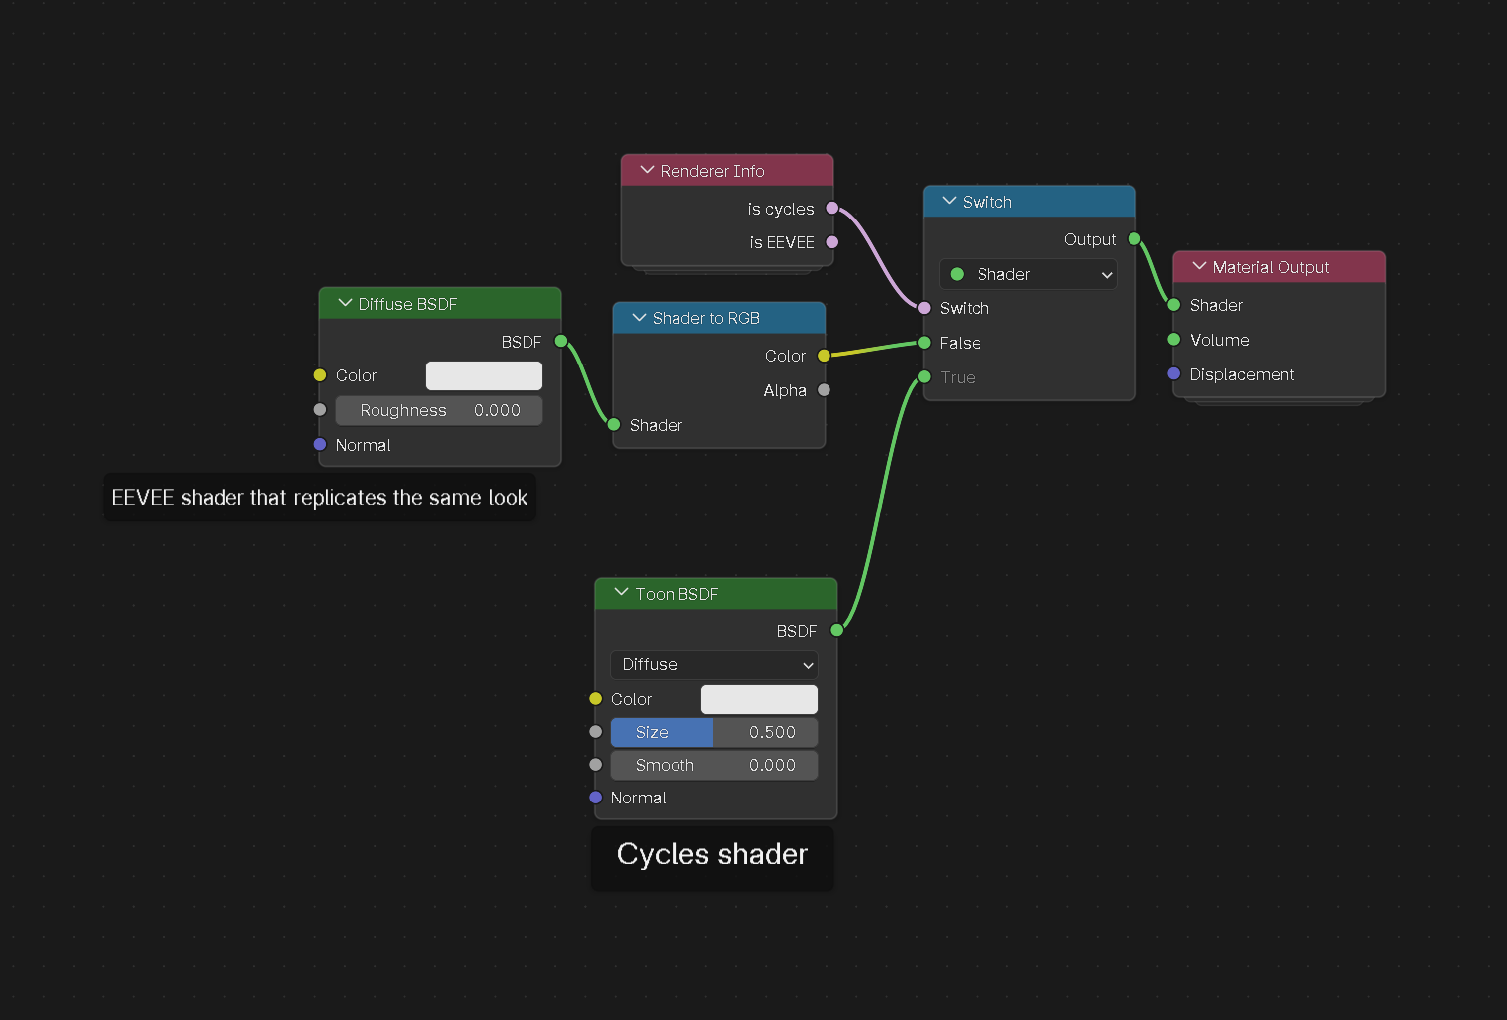Open the Diffuse BSDF color swatch

(484, 375)
